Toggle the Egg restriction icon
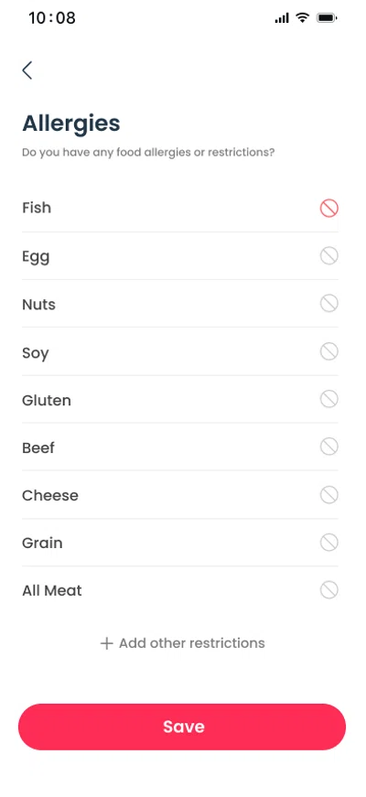The image size is (366, 797). pos(328,256)
